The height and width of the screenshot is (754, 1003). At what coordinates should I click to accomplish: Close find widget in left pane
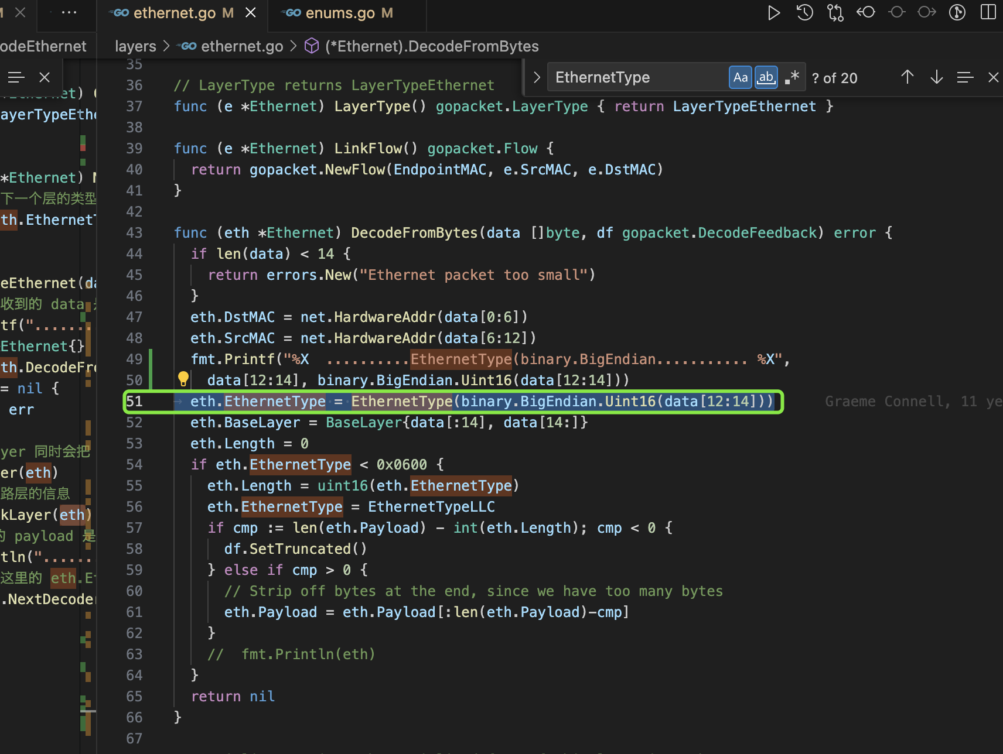tap(45, 77)
